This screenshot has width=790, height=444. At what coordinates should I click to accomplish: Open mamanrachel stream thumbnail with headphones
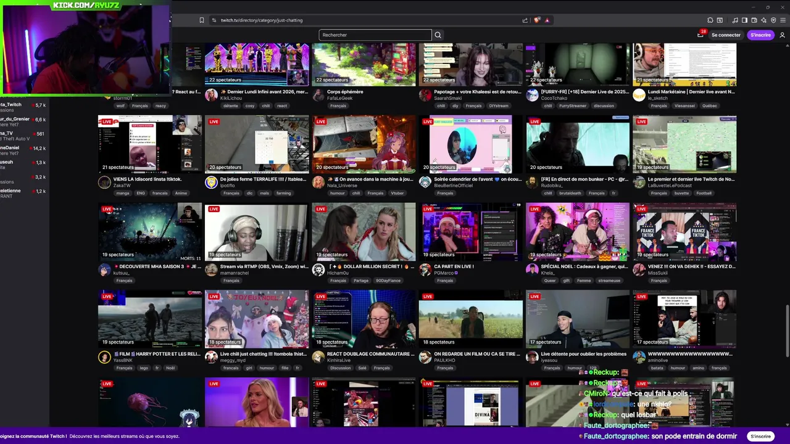[257, 231]
